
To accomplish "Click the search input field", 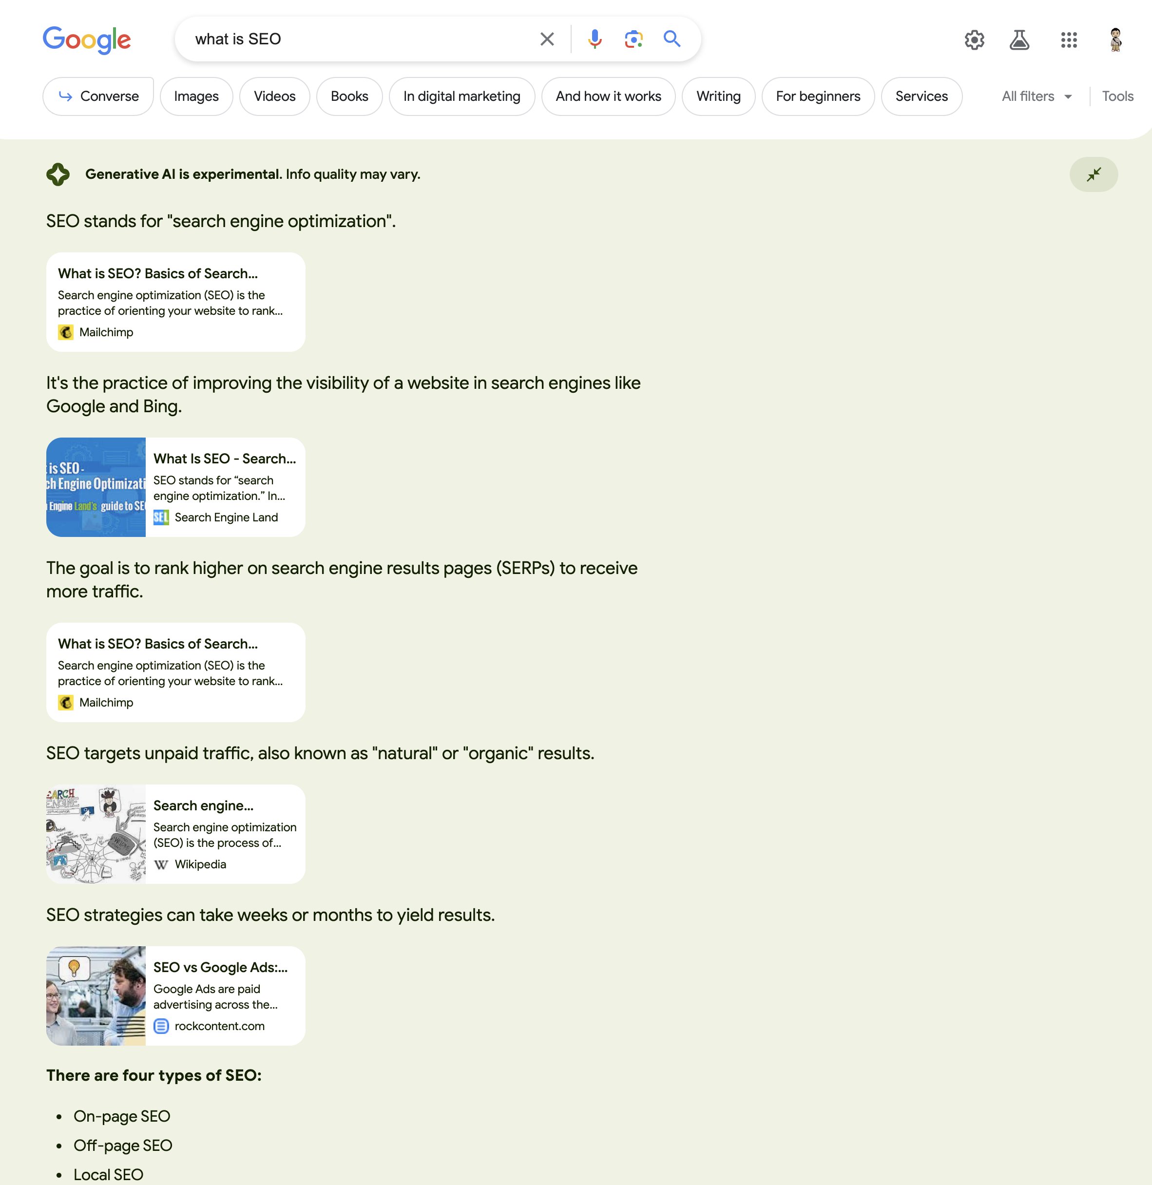I will pyautogui.click(x=359, y=39).
